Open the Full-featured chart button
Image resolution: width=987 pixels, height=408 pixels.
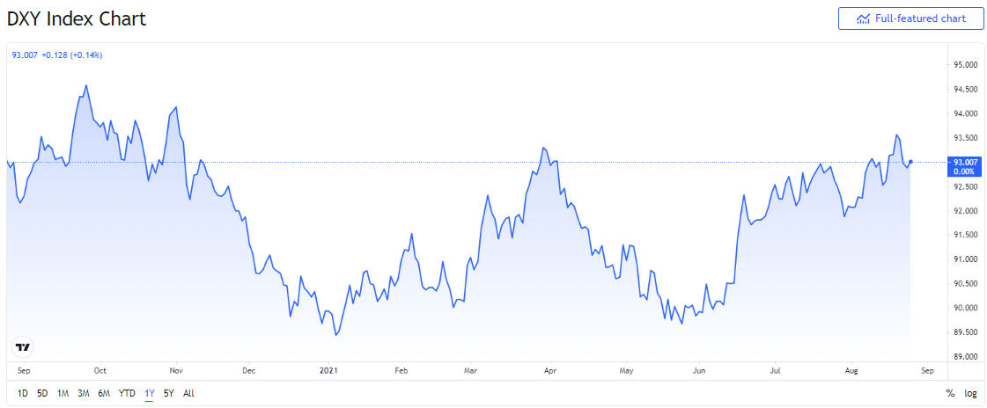910,18
